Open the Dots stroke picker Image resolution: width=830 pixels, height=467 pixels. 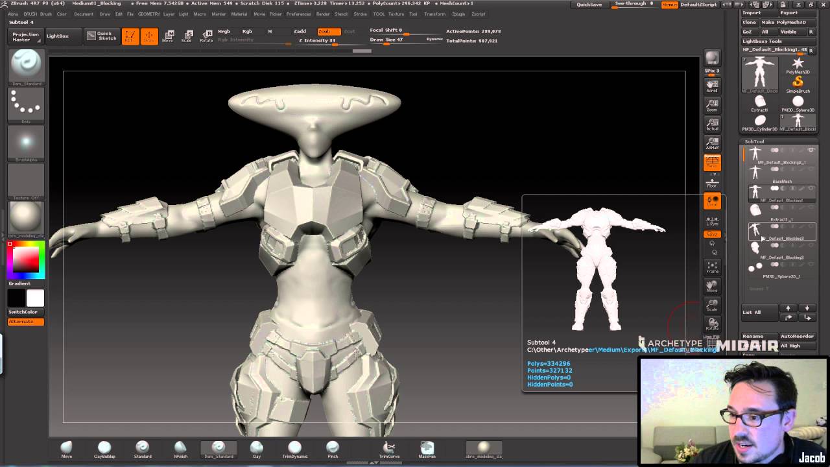[x=26, y=105]
